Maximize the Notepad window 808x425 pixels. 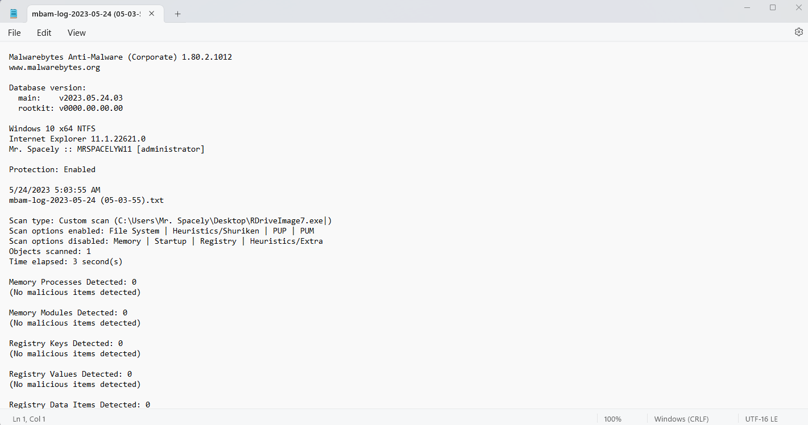pyautogui.click(x=772, y=7)
